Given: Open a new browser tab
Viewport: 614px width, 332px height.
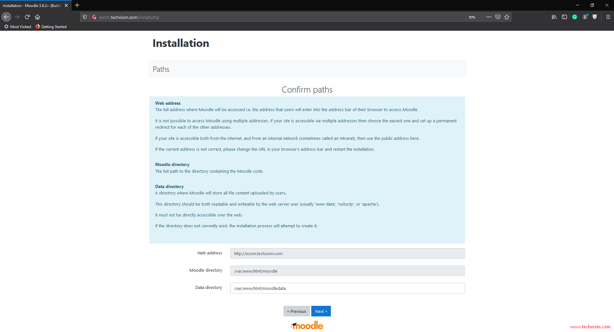Looking at the screenshot, I should tap(77, 5).
